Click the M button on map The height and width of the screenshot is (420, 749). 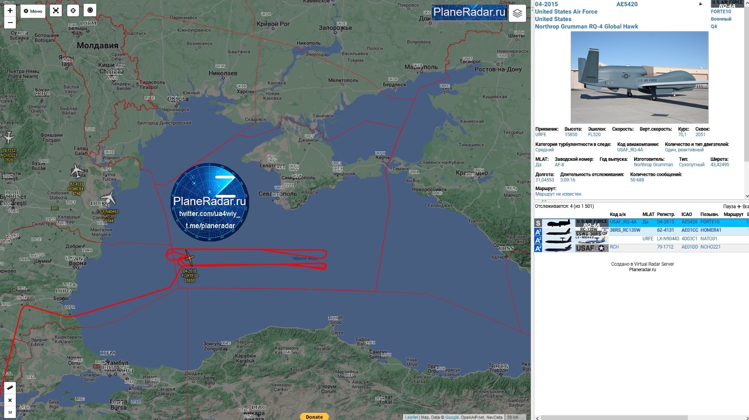10,412
